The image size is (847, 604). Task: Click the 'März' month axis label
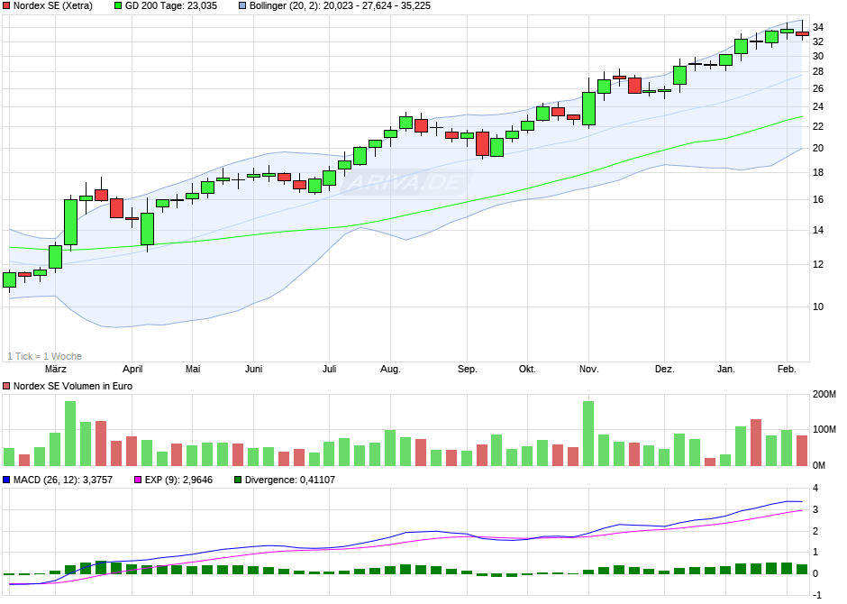(56, 369)
